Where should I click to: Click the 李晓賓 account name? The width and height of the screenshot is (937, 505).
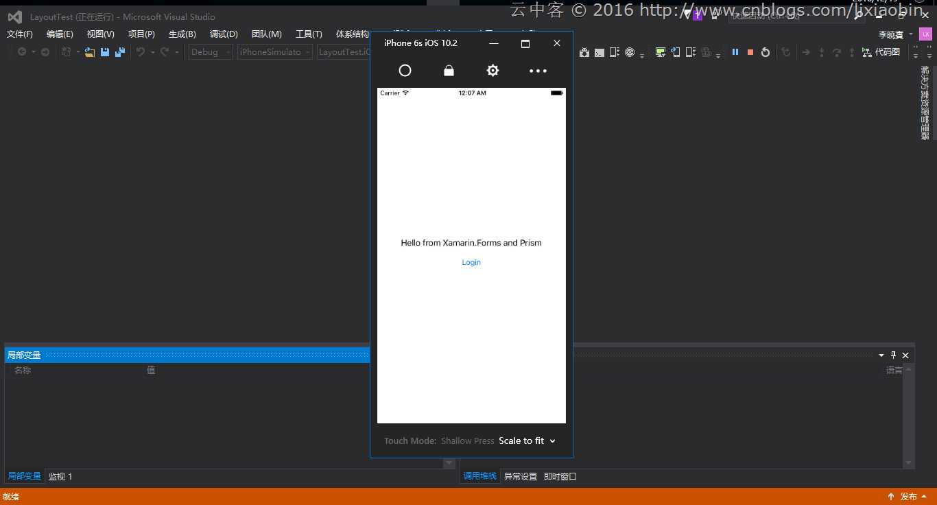point(891,34)
